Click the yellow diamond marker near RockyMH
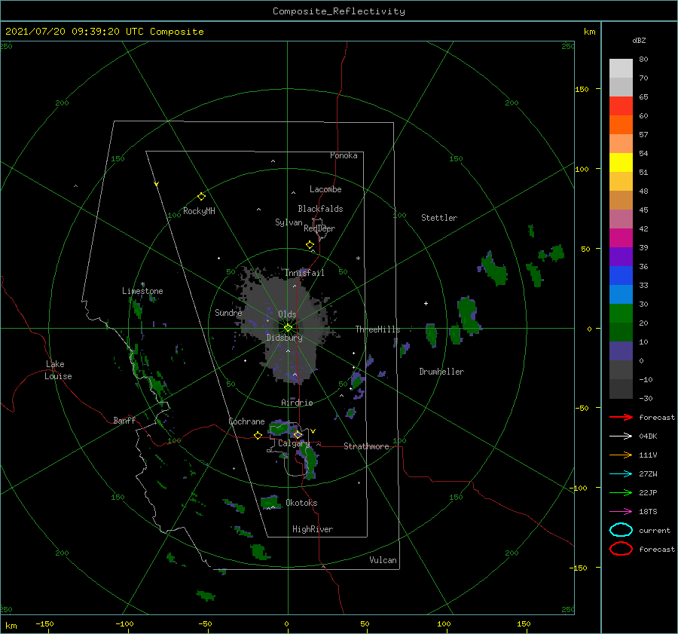This screenshot has height=634, width=678. (x=201, y=197)
